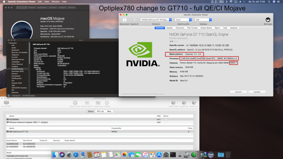The width and height of the screenshot is (283, 159).
Task: Click Submit button in OpenGL Viewer
Action: tap(238, 92)
